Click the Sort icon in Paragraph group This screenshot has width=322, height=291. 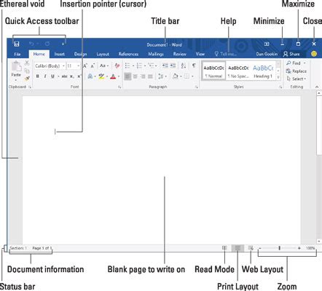(x=184, y=65)
